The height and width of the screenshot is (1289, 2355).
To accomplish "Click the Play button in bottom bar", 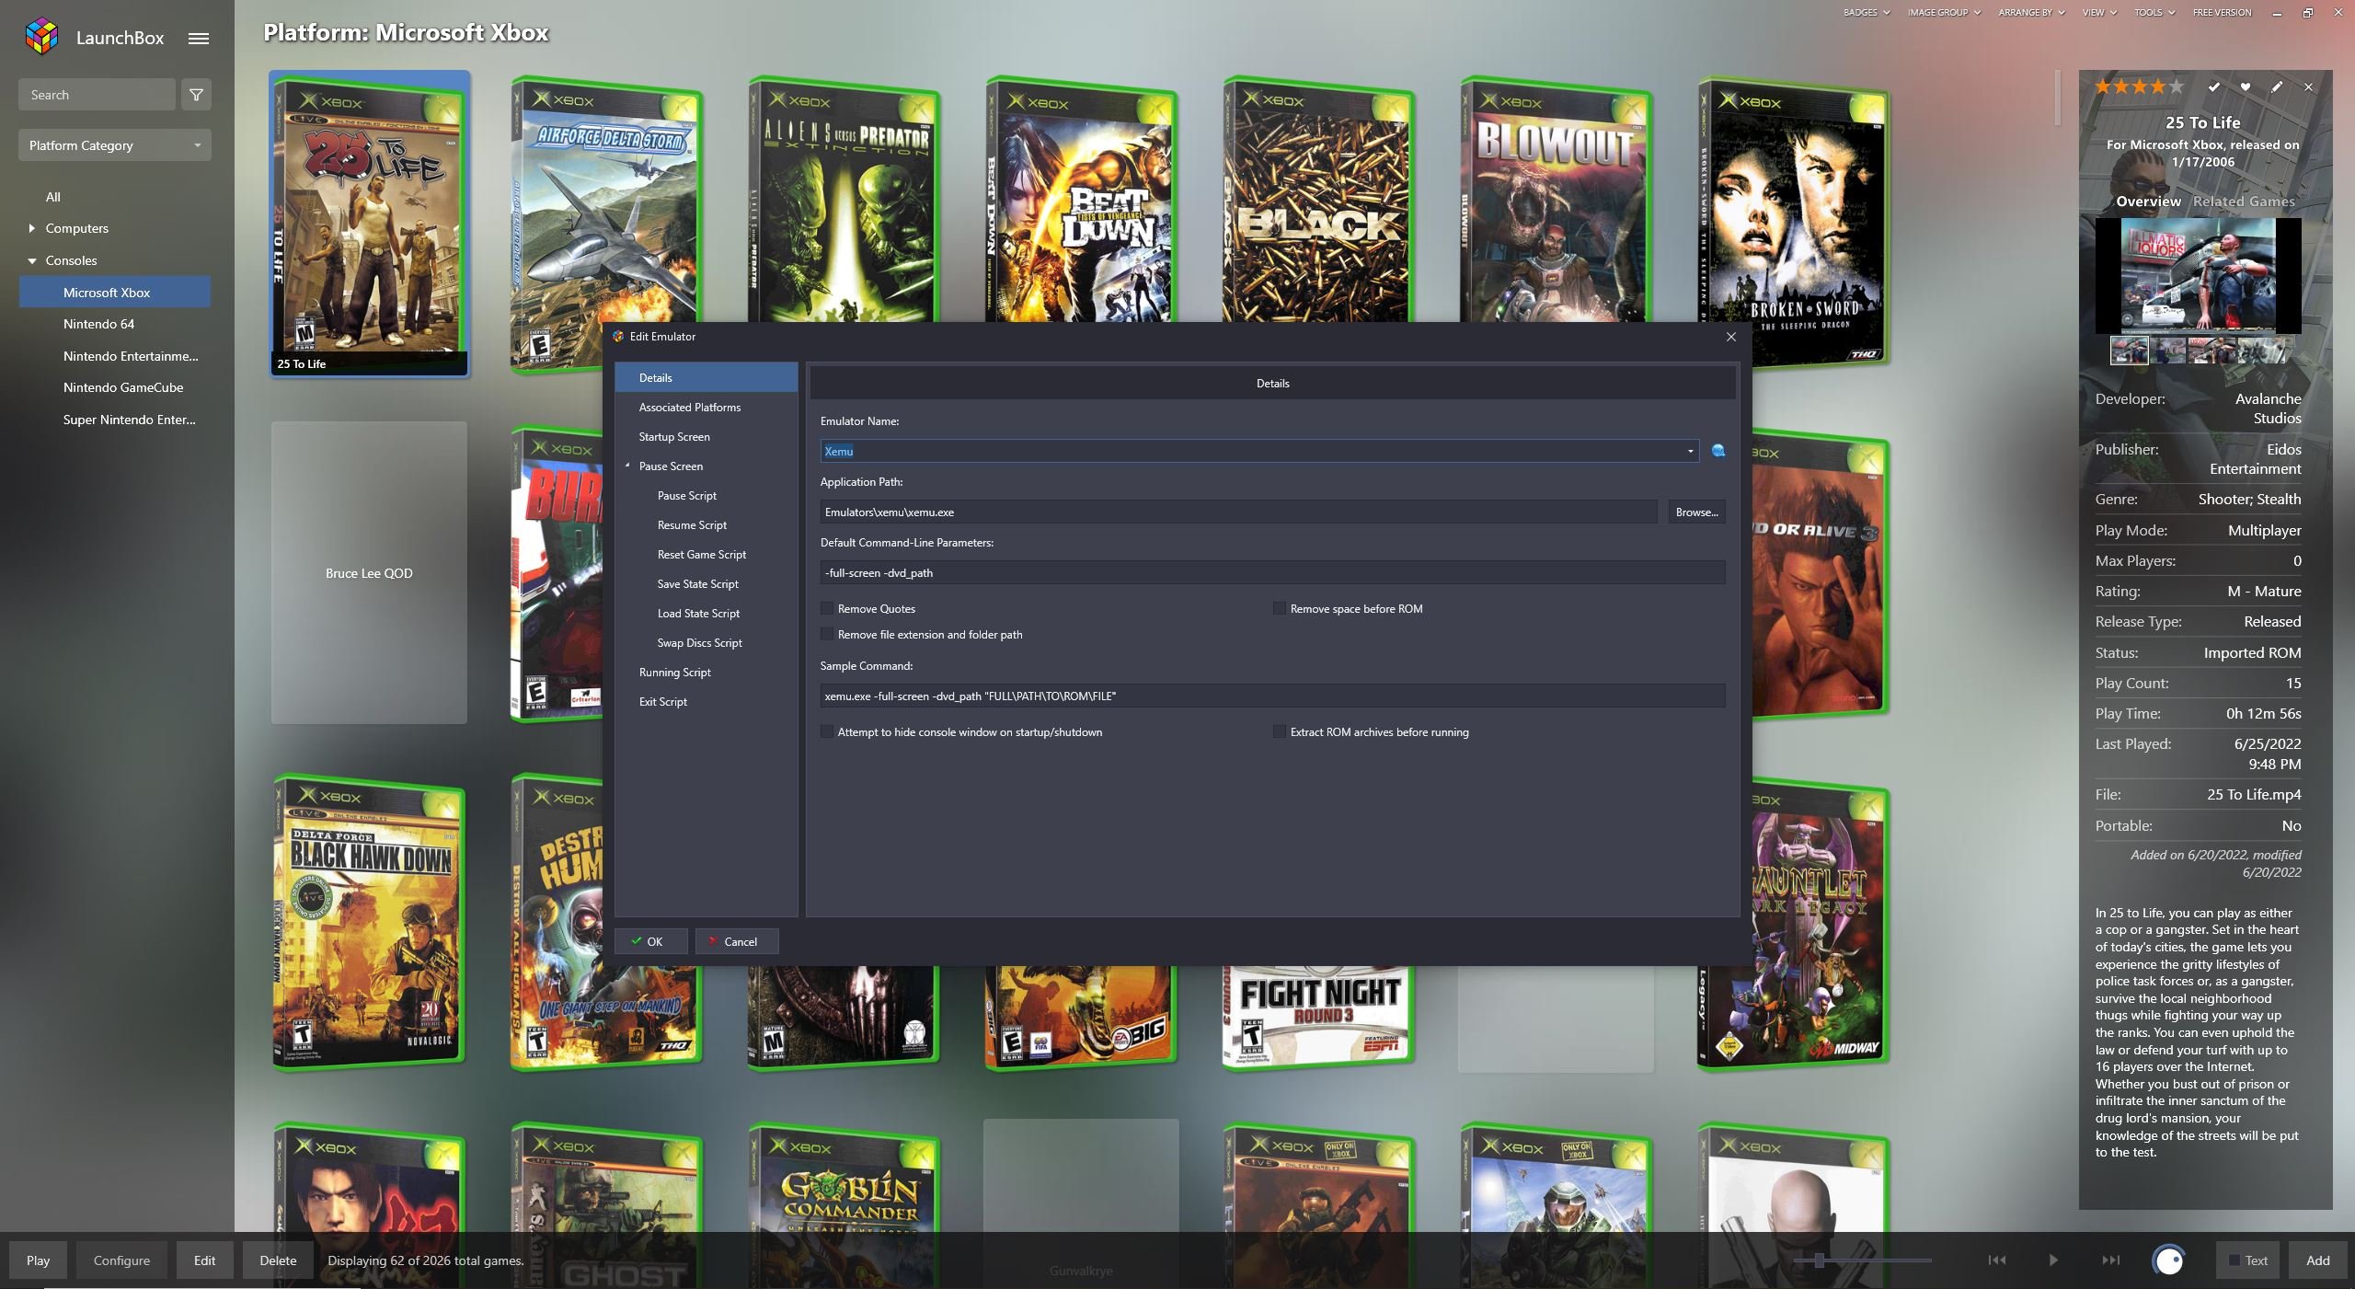I will click(x=38, y=1260).
